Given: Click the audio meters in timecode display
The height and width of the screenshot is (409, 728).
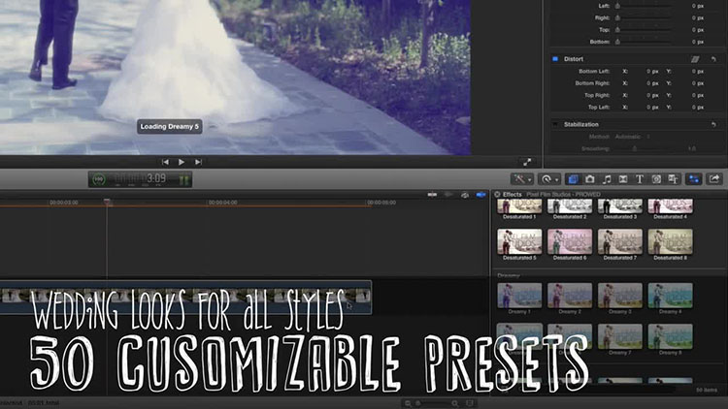Looking at the screenshot, I should [183, 180].
